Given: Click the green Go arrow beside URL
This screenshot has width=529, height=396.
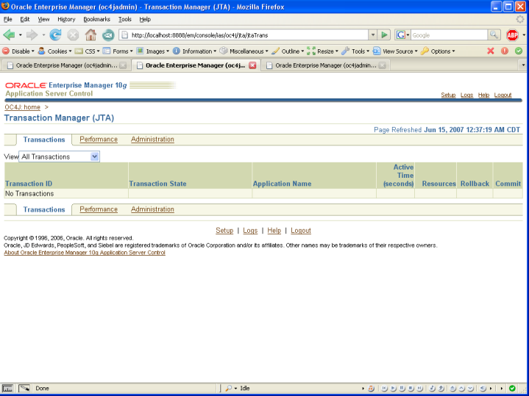Looking at the screenshot, I should (x=384, y=35).
